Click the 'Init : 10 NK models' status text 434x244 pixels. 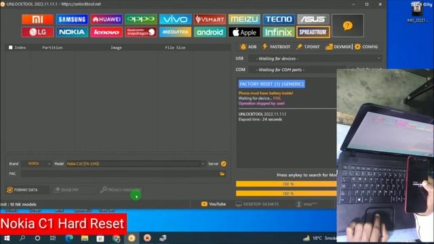click(x=18, y=205)
